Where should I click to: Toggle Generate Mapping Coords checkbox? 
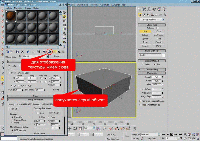(140, 100)
